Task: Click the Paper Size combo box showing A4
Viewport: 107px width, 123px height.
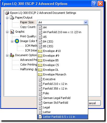Action: point(63,22)
